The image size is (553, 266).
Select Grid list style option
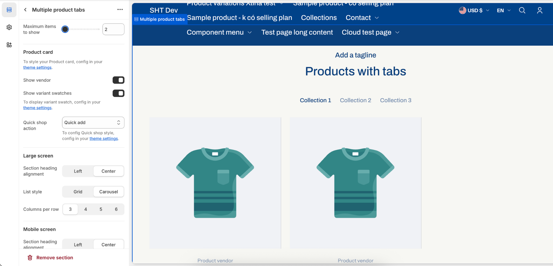point(78,192)
